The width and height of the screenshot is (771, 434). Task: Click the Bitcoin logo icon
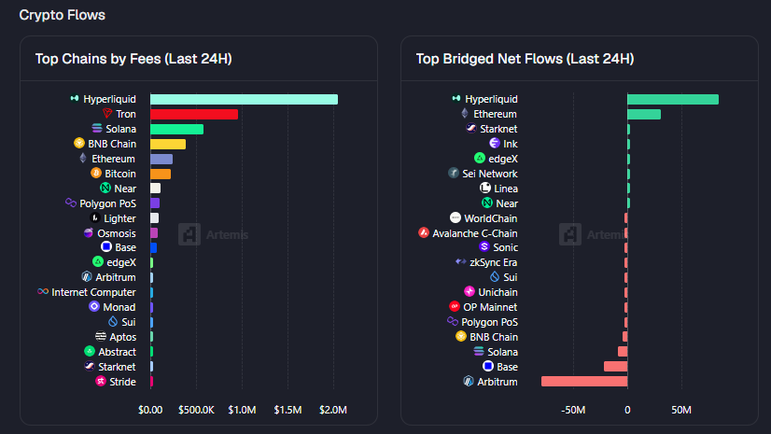(96, 173)
